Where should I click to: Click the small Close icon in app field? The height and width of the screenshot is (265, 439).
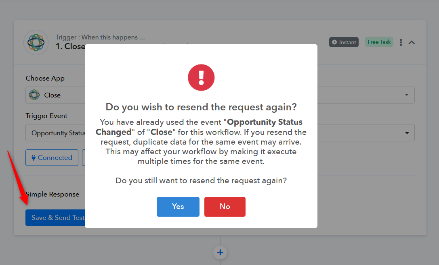click(x=34, y=95)
